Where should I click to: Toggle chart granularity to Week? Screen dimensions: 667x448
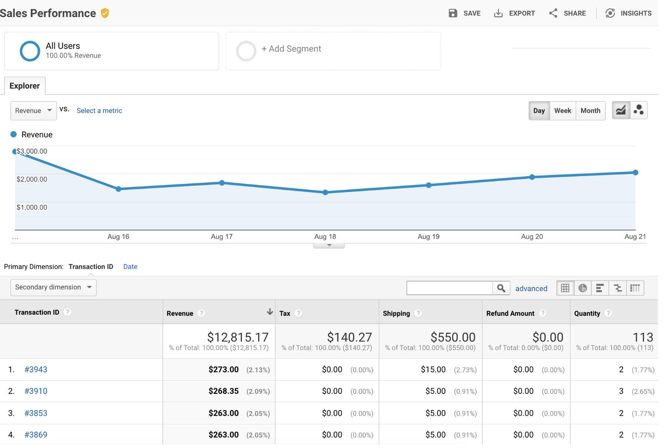click(562, 111)
